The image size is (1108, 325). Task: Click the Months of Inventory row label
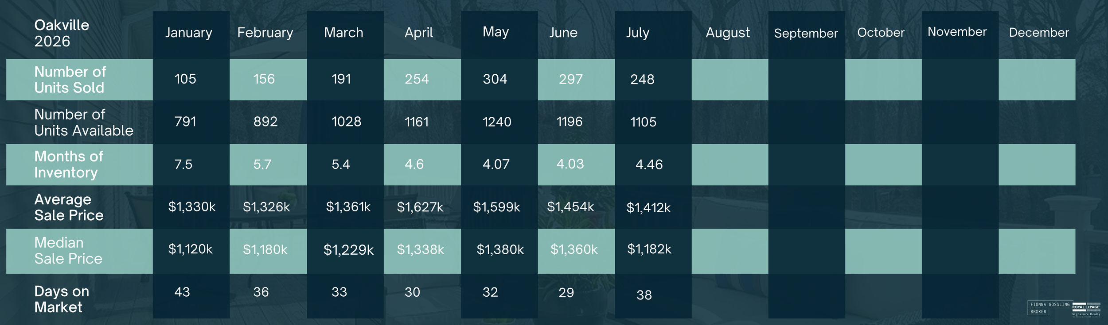(x=69, y=164)
